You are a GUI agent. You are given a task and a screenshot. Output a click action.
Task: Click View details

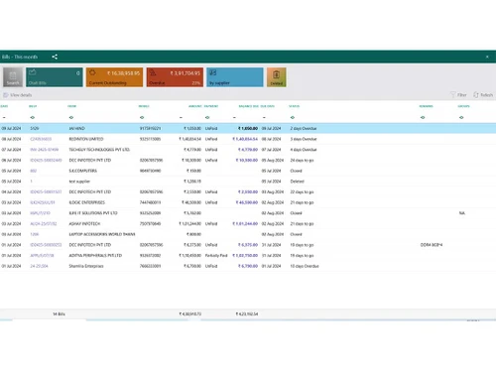pyautogui.click(x=18, y=95)
